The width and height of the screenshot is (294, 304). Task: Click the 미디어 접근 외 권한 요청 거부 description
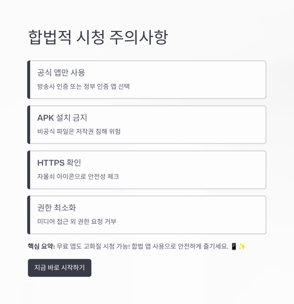(x=77, y=222)
